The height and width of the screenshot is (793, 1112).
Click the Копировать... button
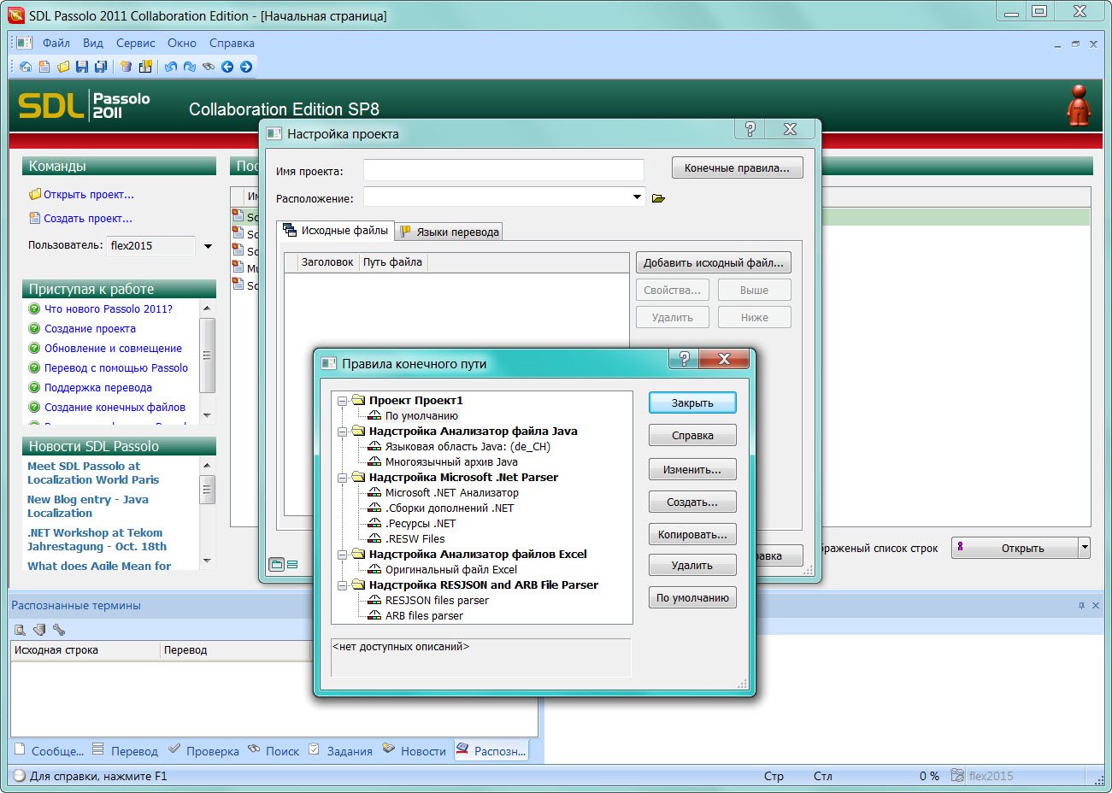click(x=692, y=534)
